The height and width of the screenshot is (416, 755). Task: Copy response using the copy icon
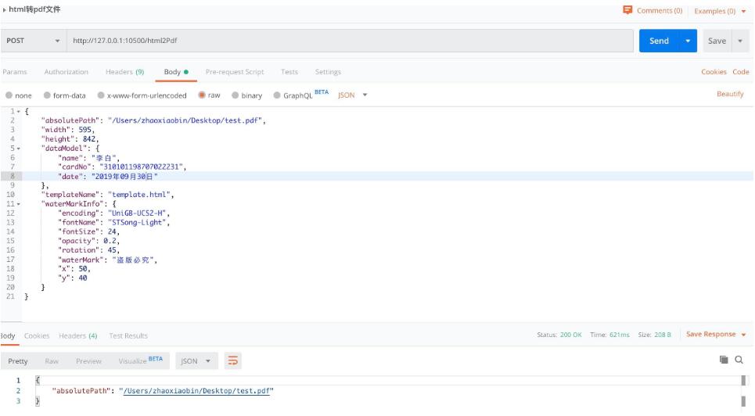coord(724,360)
